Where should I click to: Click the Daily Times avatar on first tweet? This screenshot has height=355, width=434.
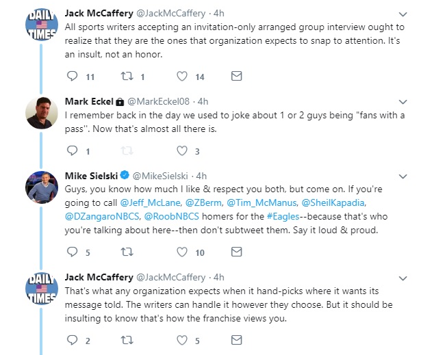41,27
